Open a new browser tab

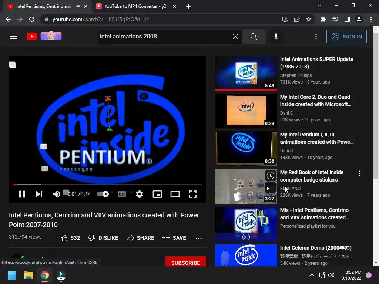(188, 6)
